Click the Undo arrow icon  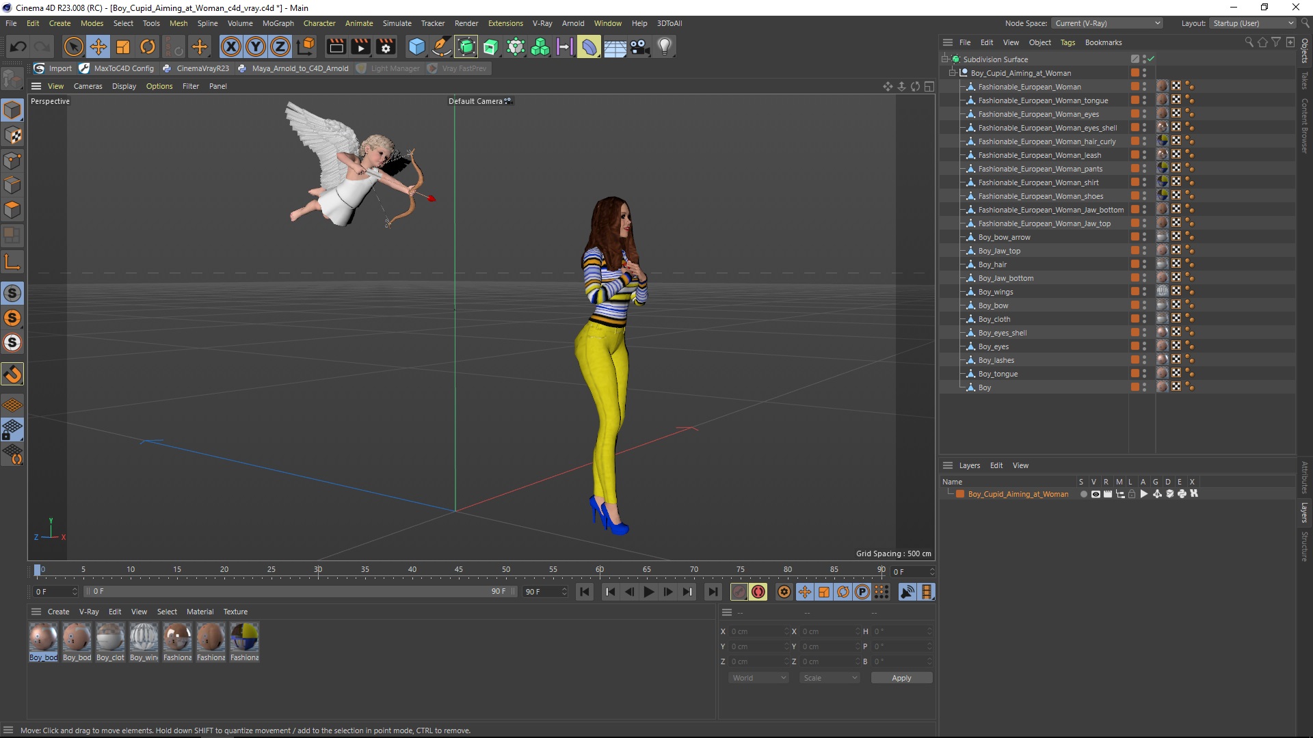pyautogui.click(x=18, y=46)
